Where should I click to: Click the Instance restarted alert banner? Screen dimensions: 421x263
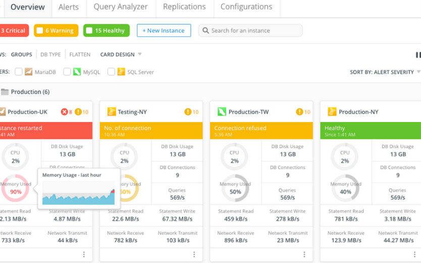46,131
